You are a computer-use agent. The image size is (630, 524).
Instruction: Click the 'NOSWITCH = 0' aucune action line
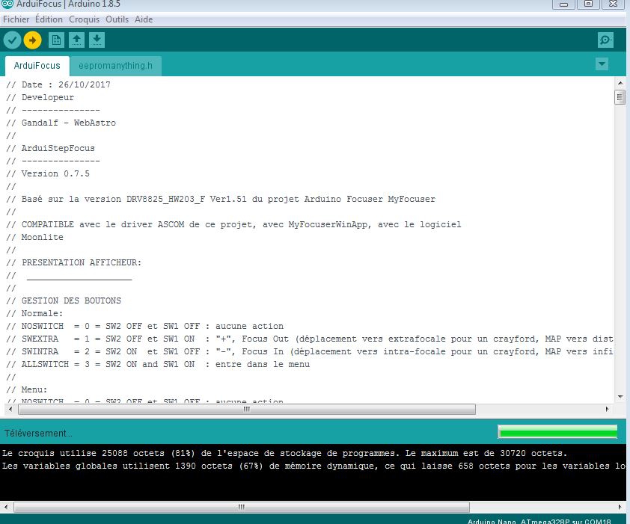coord(145,326)
